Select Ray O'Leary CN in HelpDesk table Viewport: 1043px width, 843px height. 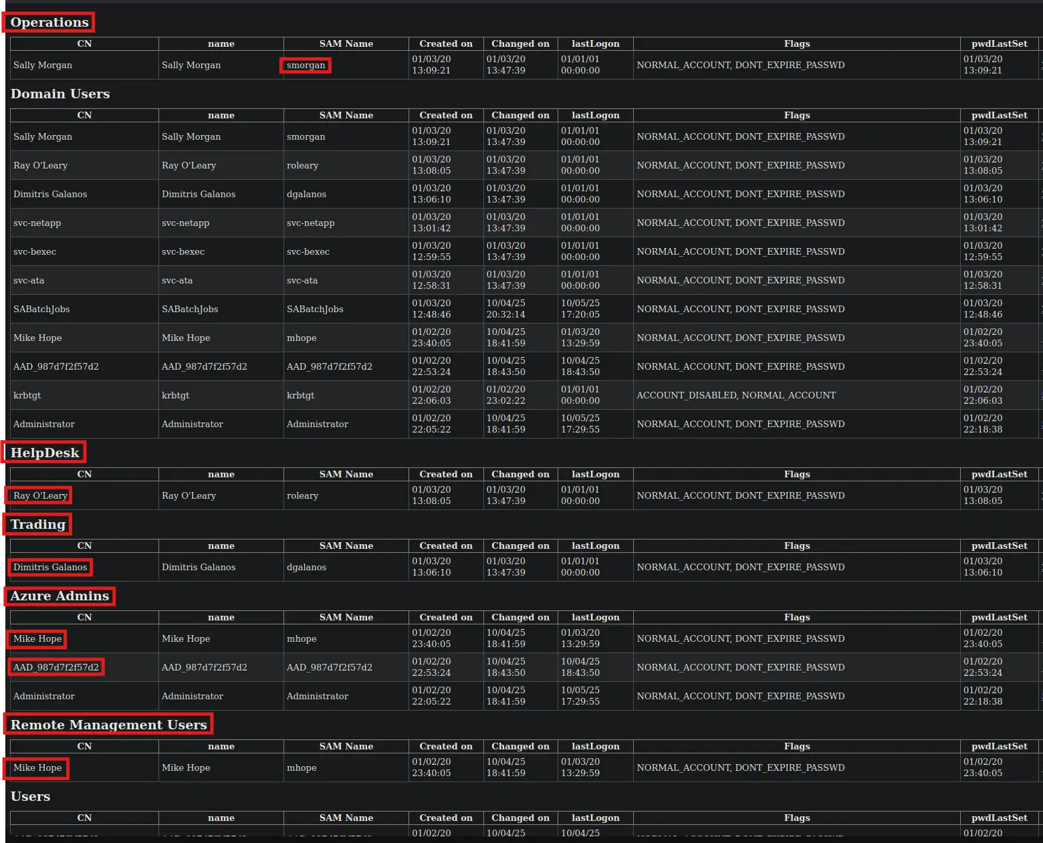tap(40, 496)
